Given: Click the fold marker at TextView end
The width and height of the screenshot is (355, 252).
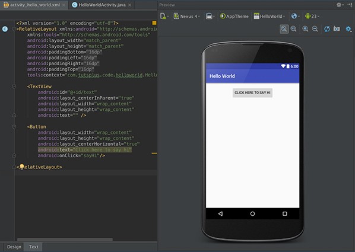Looking at the screenshot, I should (14, 115).
